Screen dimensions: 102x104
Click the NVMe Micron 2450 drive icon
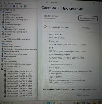pyautogui.click(x=5, y=39)
